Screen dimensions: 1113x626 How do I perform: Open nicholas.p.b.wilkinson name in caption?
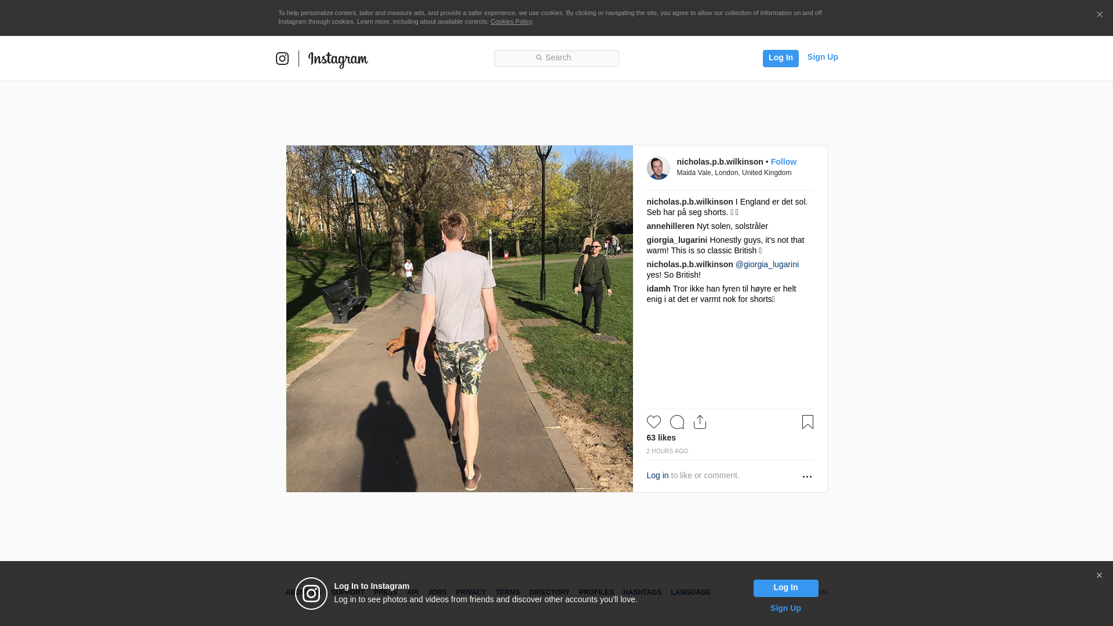coord(690,202)
